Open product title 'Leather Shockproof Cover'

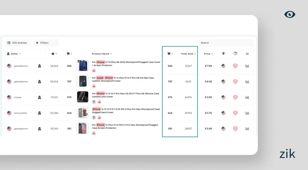123,79
